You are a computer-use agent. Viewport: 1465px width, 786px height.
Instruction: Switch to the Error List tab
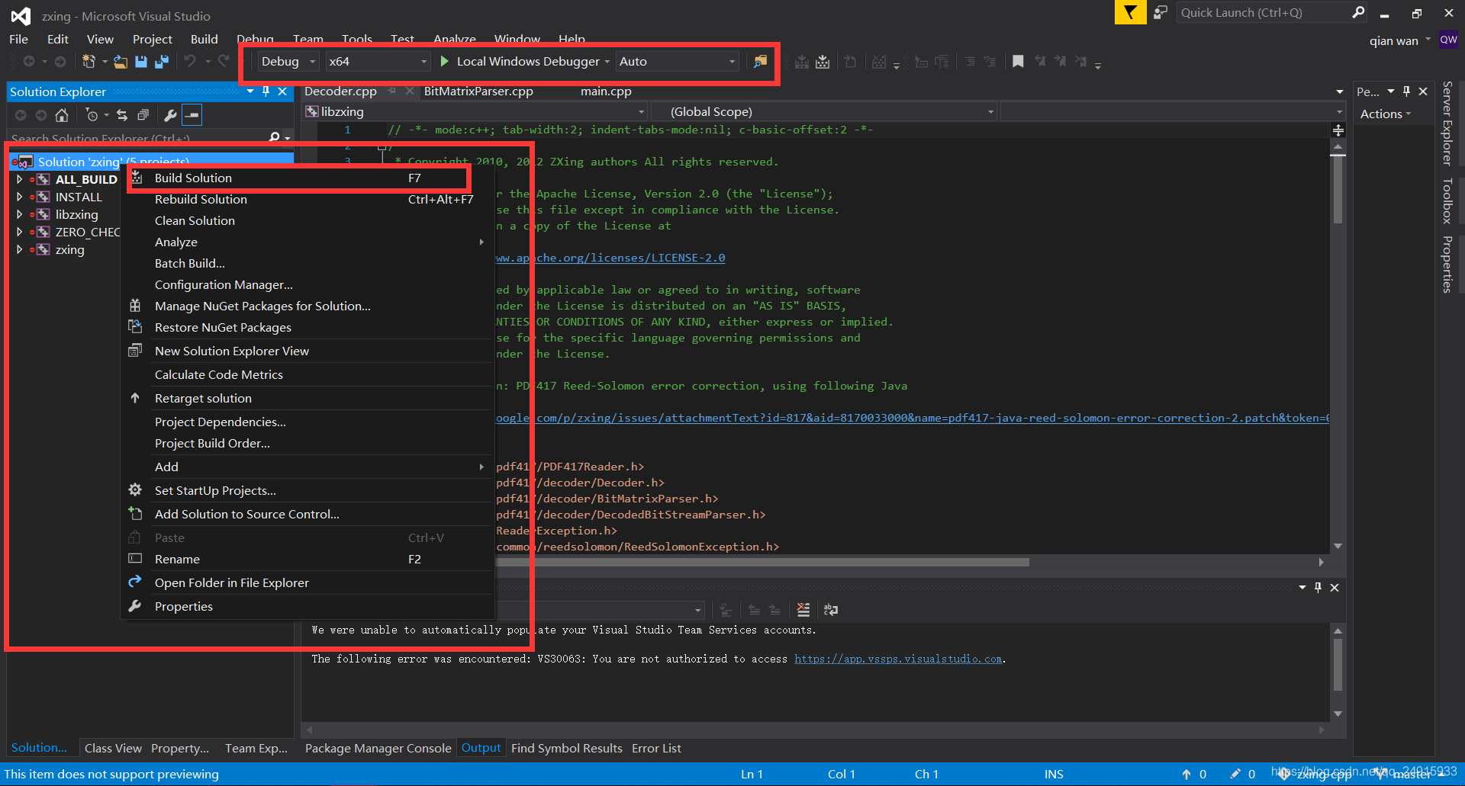656,749
